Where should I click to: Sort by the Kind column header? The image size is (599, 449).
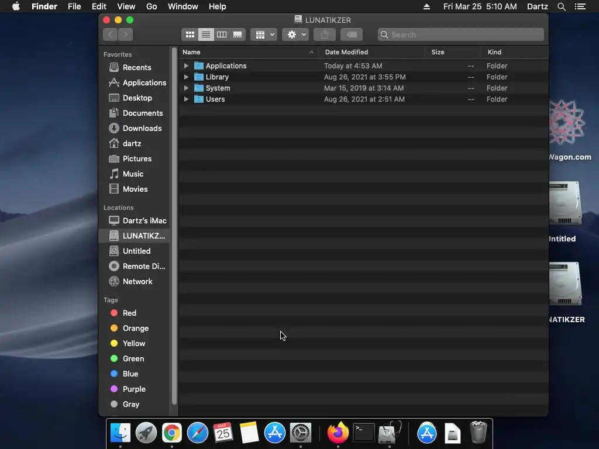tap(515, 52)
